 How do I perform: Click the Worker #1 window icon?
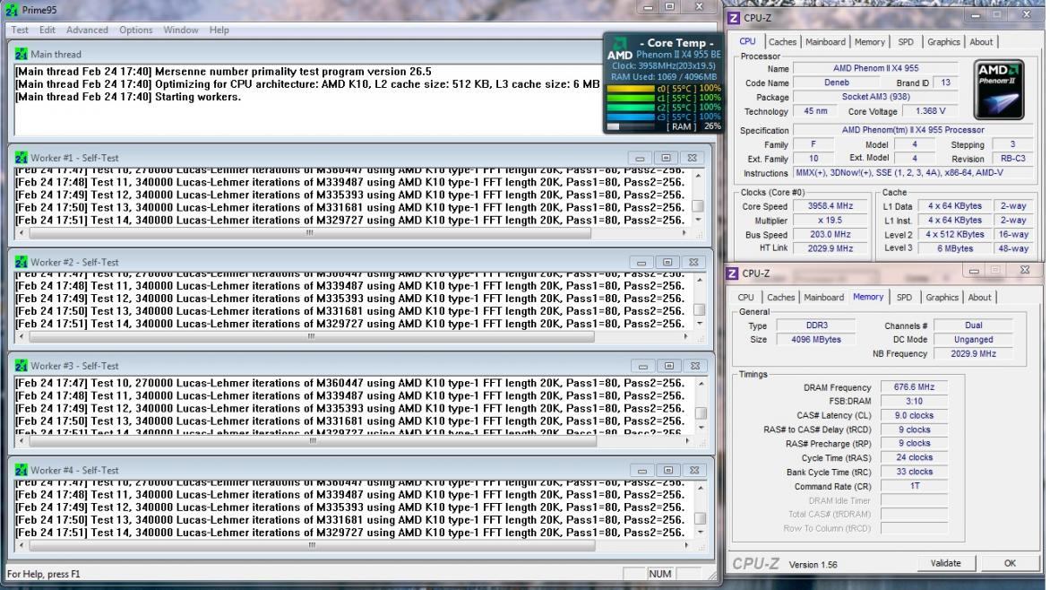[21, 158]
